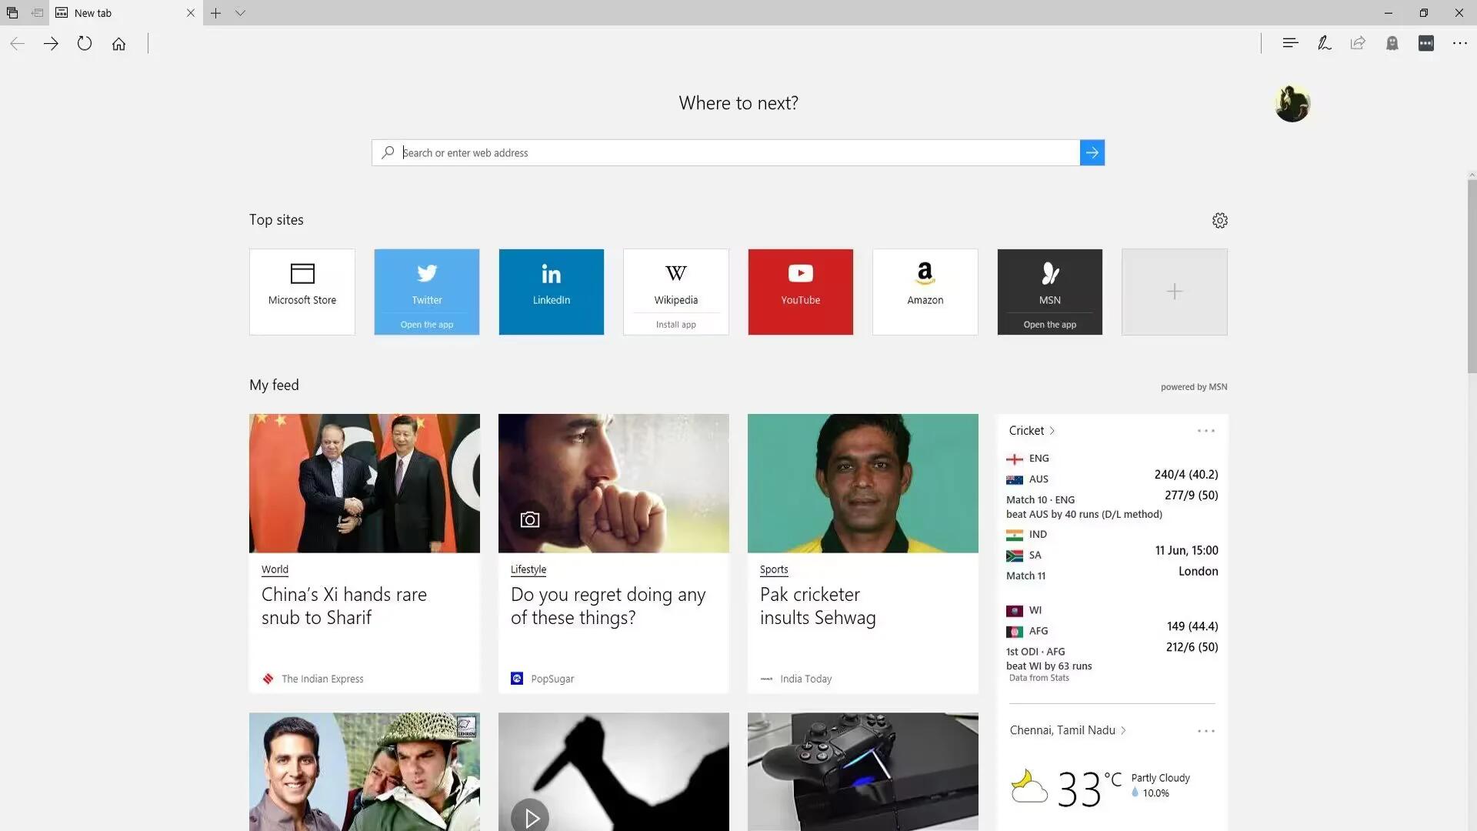1477x831 pixels.
Task: Open the Home page icon
Action: [118, 44]
